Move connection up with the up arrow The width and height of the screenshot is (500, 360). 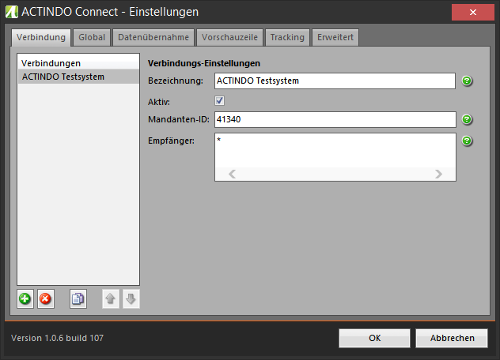(110, 299)
